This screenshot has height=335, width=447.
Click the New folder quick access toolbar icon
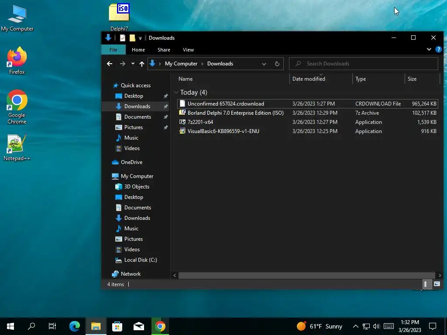tap(132, 38)
